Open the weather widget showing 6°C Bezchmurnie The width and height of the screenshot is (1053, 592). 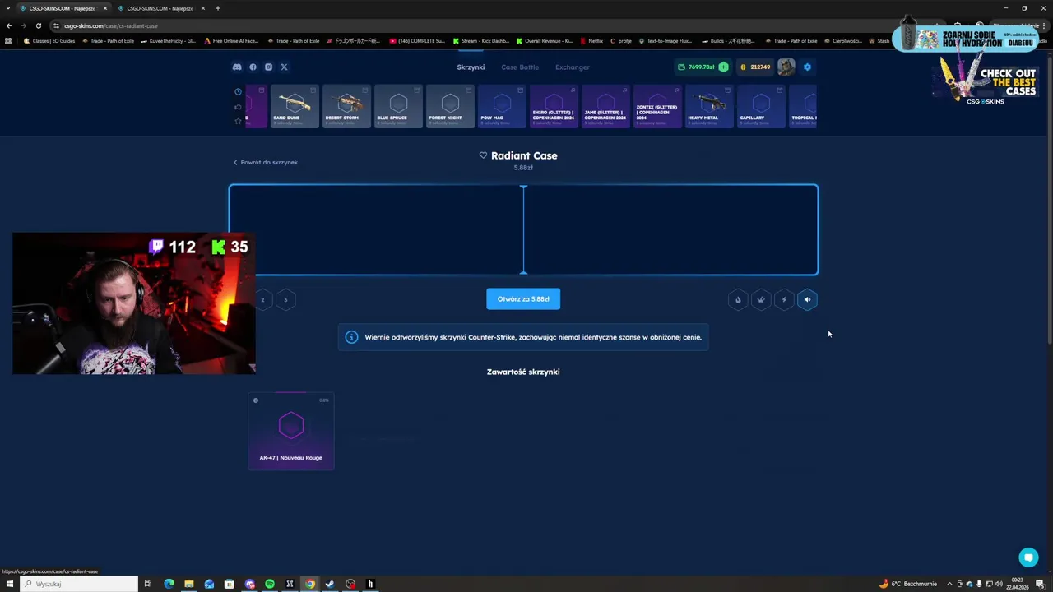(x=908, y=584)
